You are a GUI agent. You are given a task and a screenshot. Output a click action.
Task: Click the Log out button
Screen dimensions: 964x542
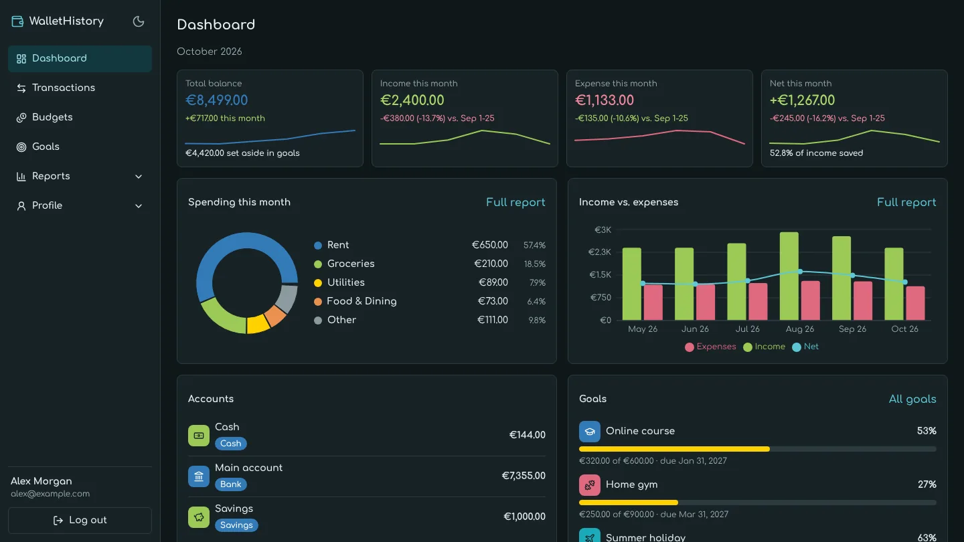click(80, 521)
